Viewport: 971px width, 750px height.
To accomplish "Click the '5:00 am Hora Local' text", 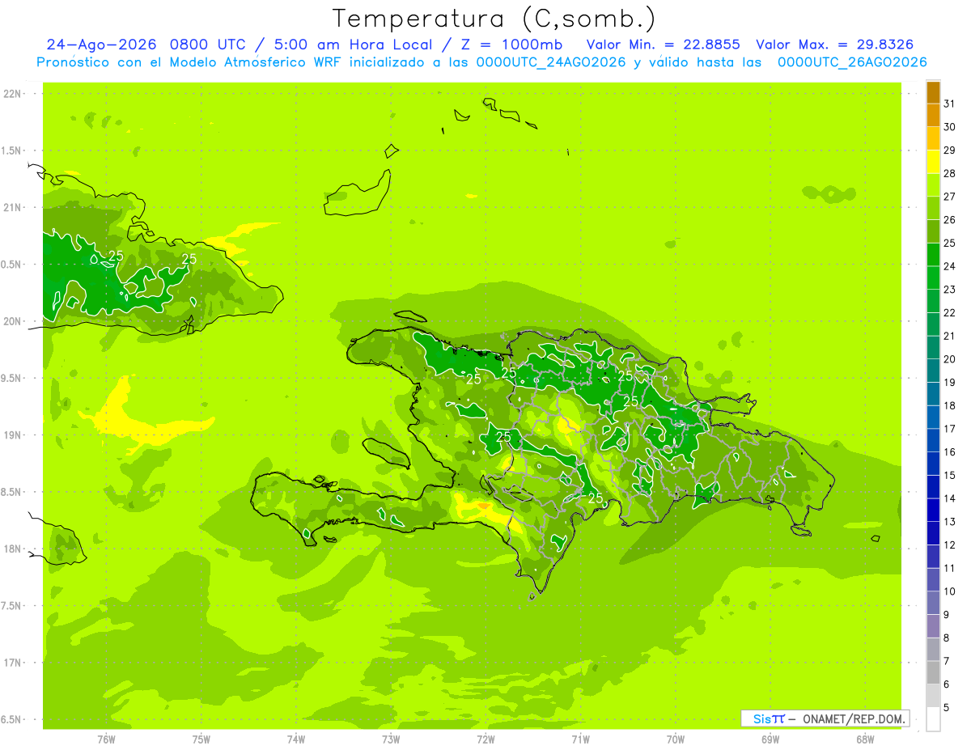I will click(x=354, y=44).
